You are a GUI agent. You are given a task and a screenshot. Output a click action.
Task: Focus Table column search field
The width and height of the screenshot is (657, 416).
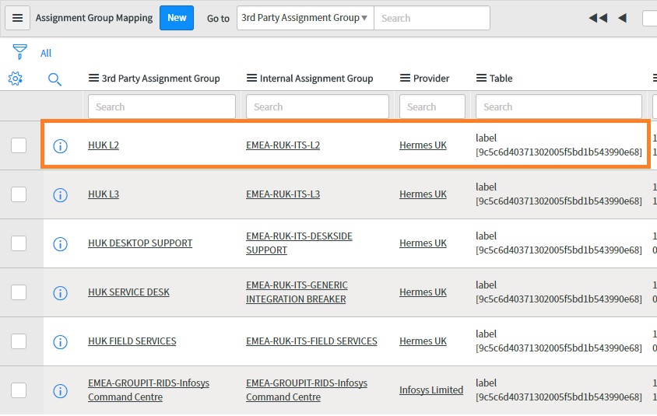click(x=559, y=107)
